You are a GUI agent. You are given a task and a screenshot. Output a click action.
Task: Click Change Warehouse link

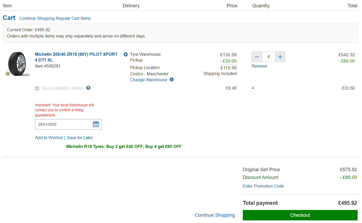149,80
